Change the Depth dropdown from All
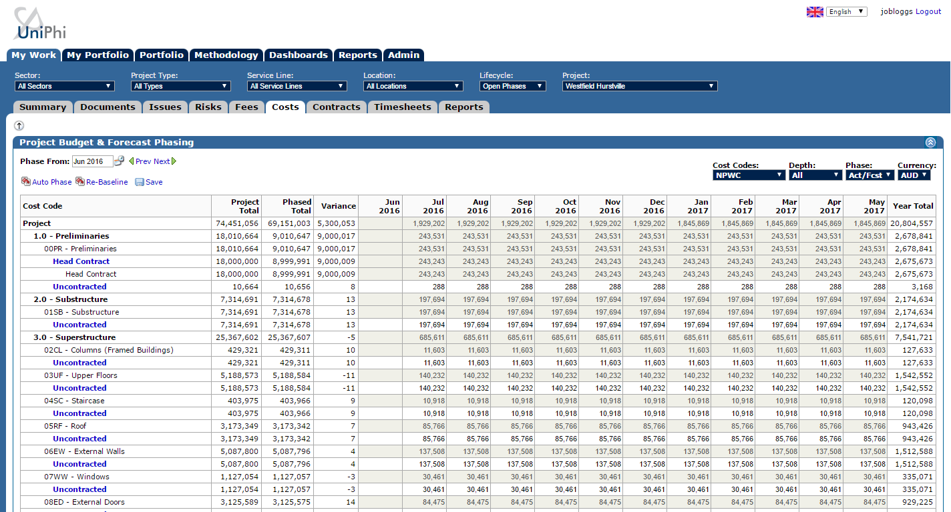This screenshot has height=512, width=951. point(815,174)
